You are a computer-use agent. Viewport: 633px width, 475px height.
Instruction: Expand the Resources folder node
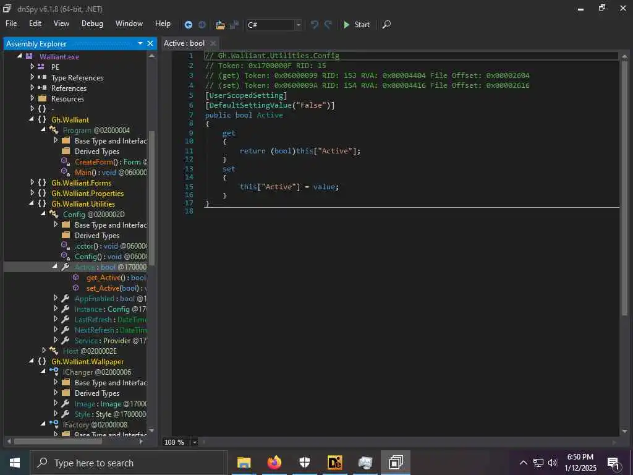point(32,98)
